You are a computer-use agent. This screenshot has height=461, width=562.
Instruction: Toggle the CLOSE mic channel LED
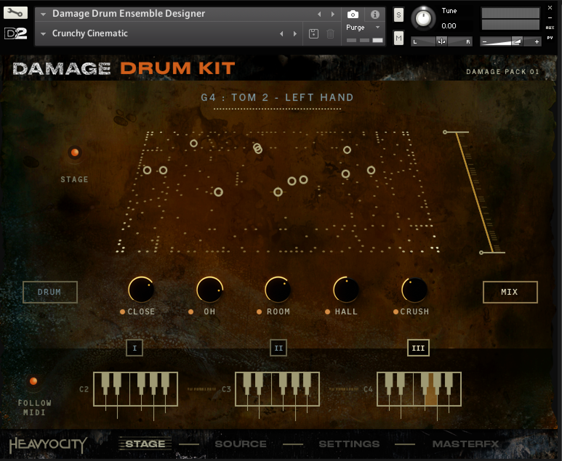123,312
